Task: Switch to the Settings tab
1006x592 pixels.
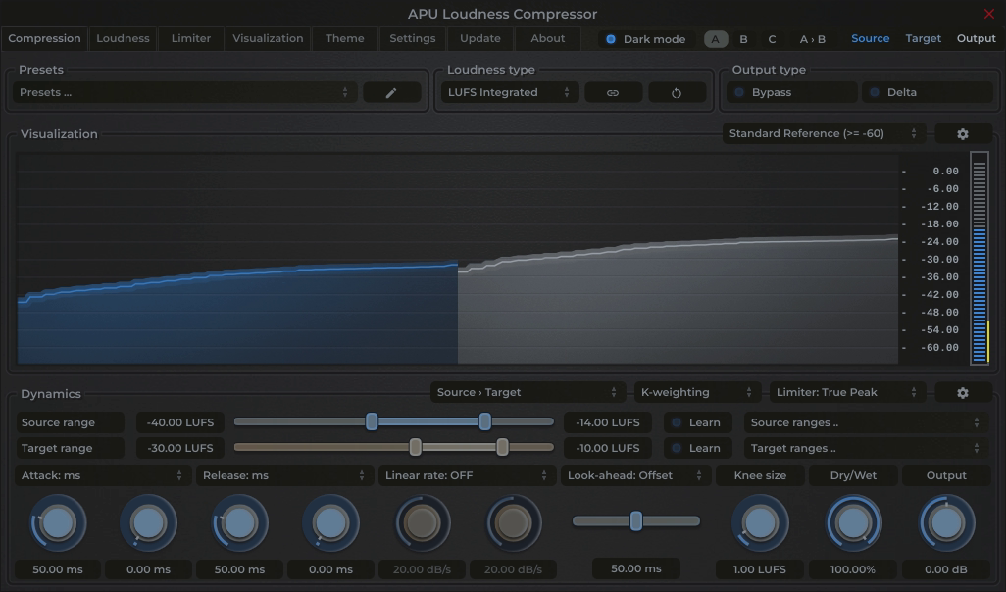Action: click(413, 38)
